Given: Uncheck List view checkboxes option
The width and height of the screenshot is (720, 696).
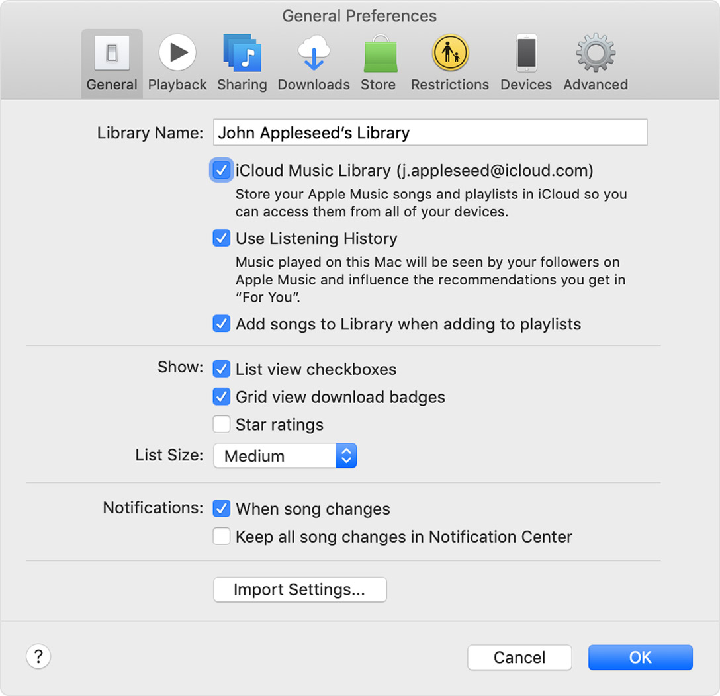Looking at the screenshot, I should pos(222,369).
